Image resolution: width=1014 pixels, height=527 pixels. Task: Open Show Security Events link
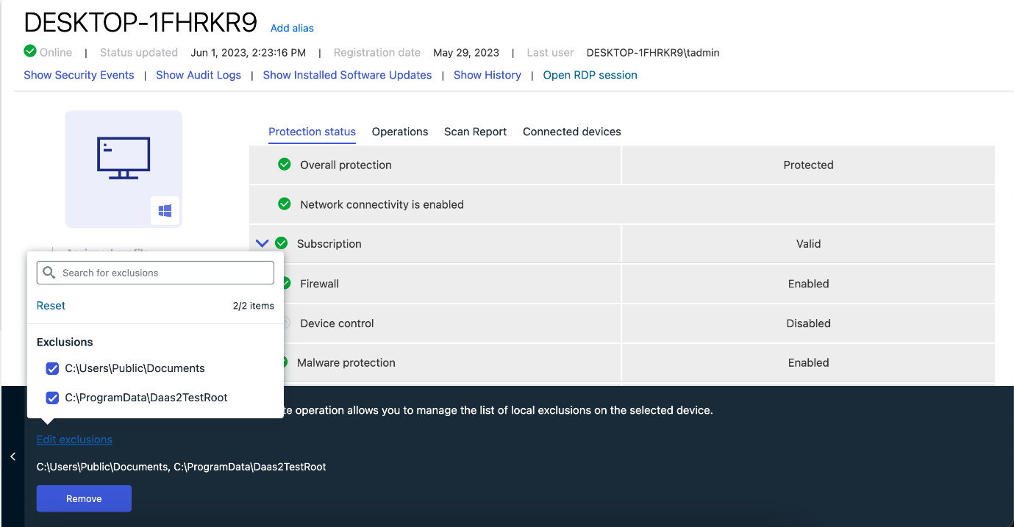(79, 75)
